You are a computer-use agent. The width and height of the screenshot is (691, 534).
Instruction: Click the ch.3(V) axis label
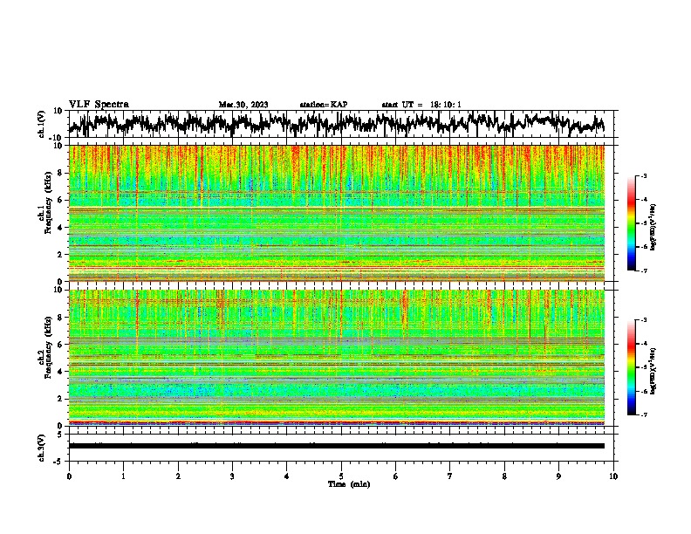pyautogui.click(x=42, y=448)
